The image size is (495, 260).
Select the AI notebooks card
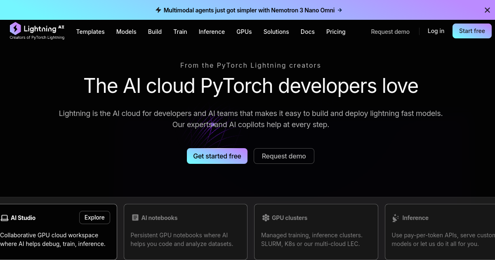point(186,232)
